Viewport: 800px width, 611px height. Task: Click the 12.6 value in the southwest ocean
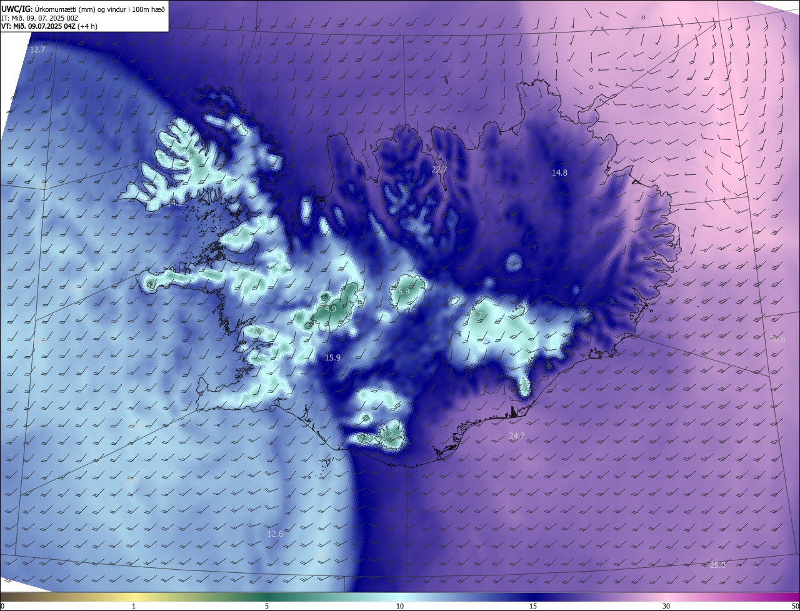point(275,534)
